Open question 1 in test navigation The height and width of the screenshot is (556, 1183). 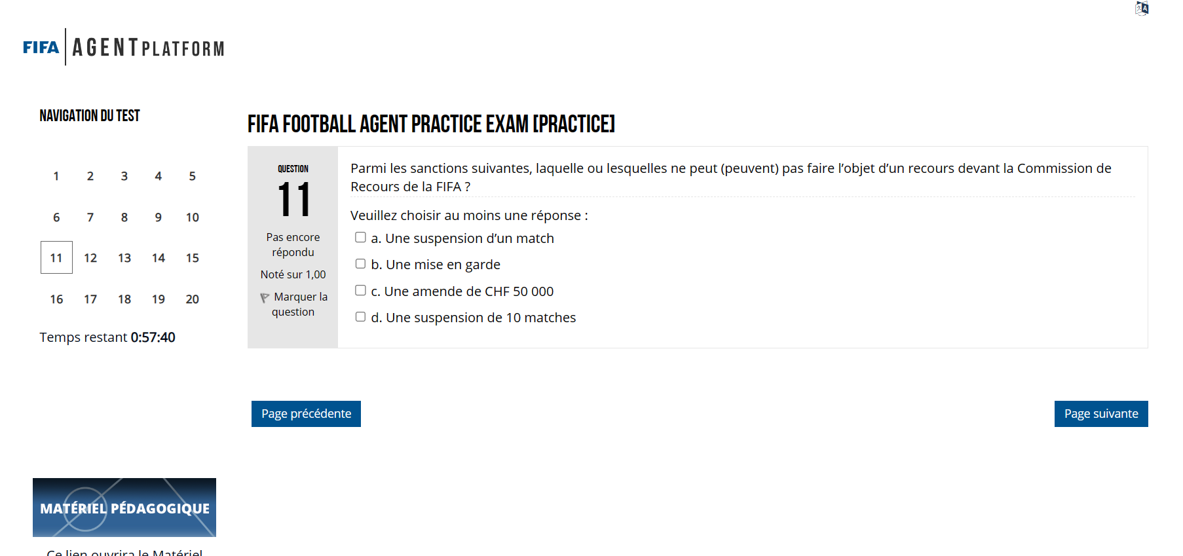coord(56,176)
